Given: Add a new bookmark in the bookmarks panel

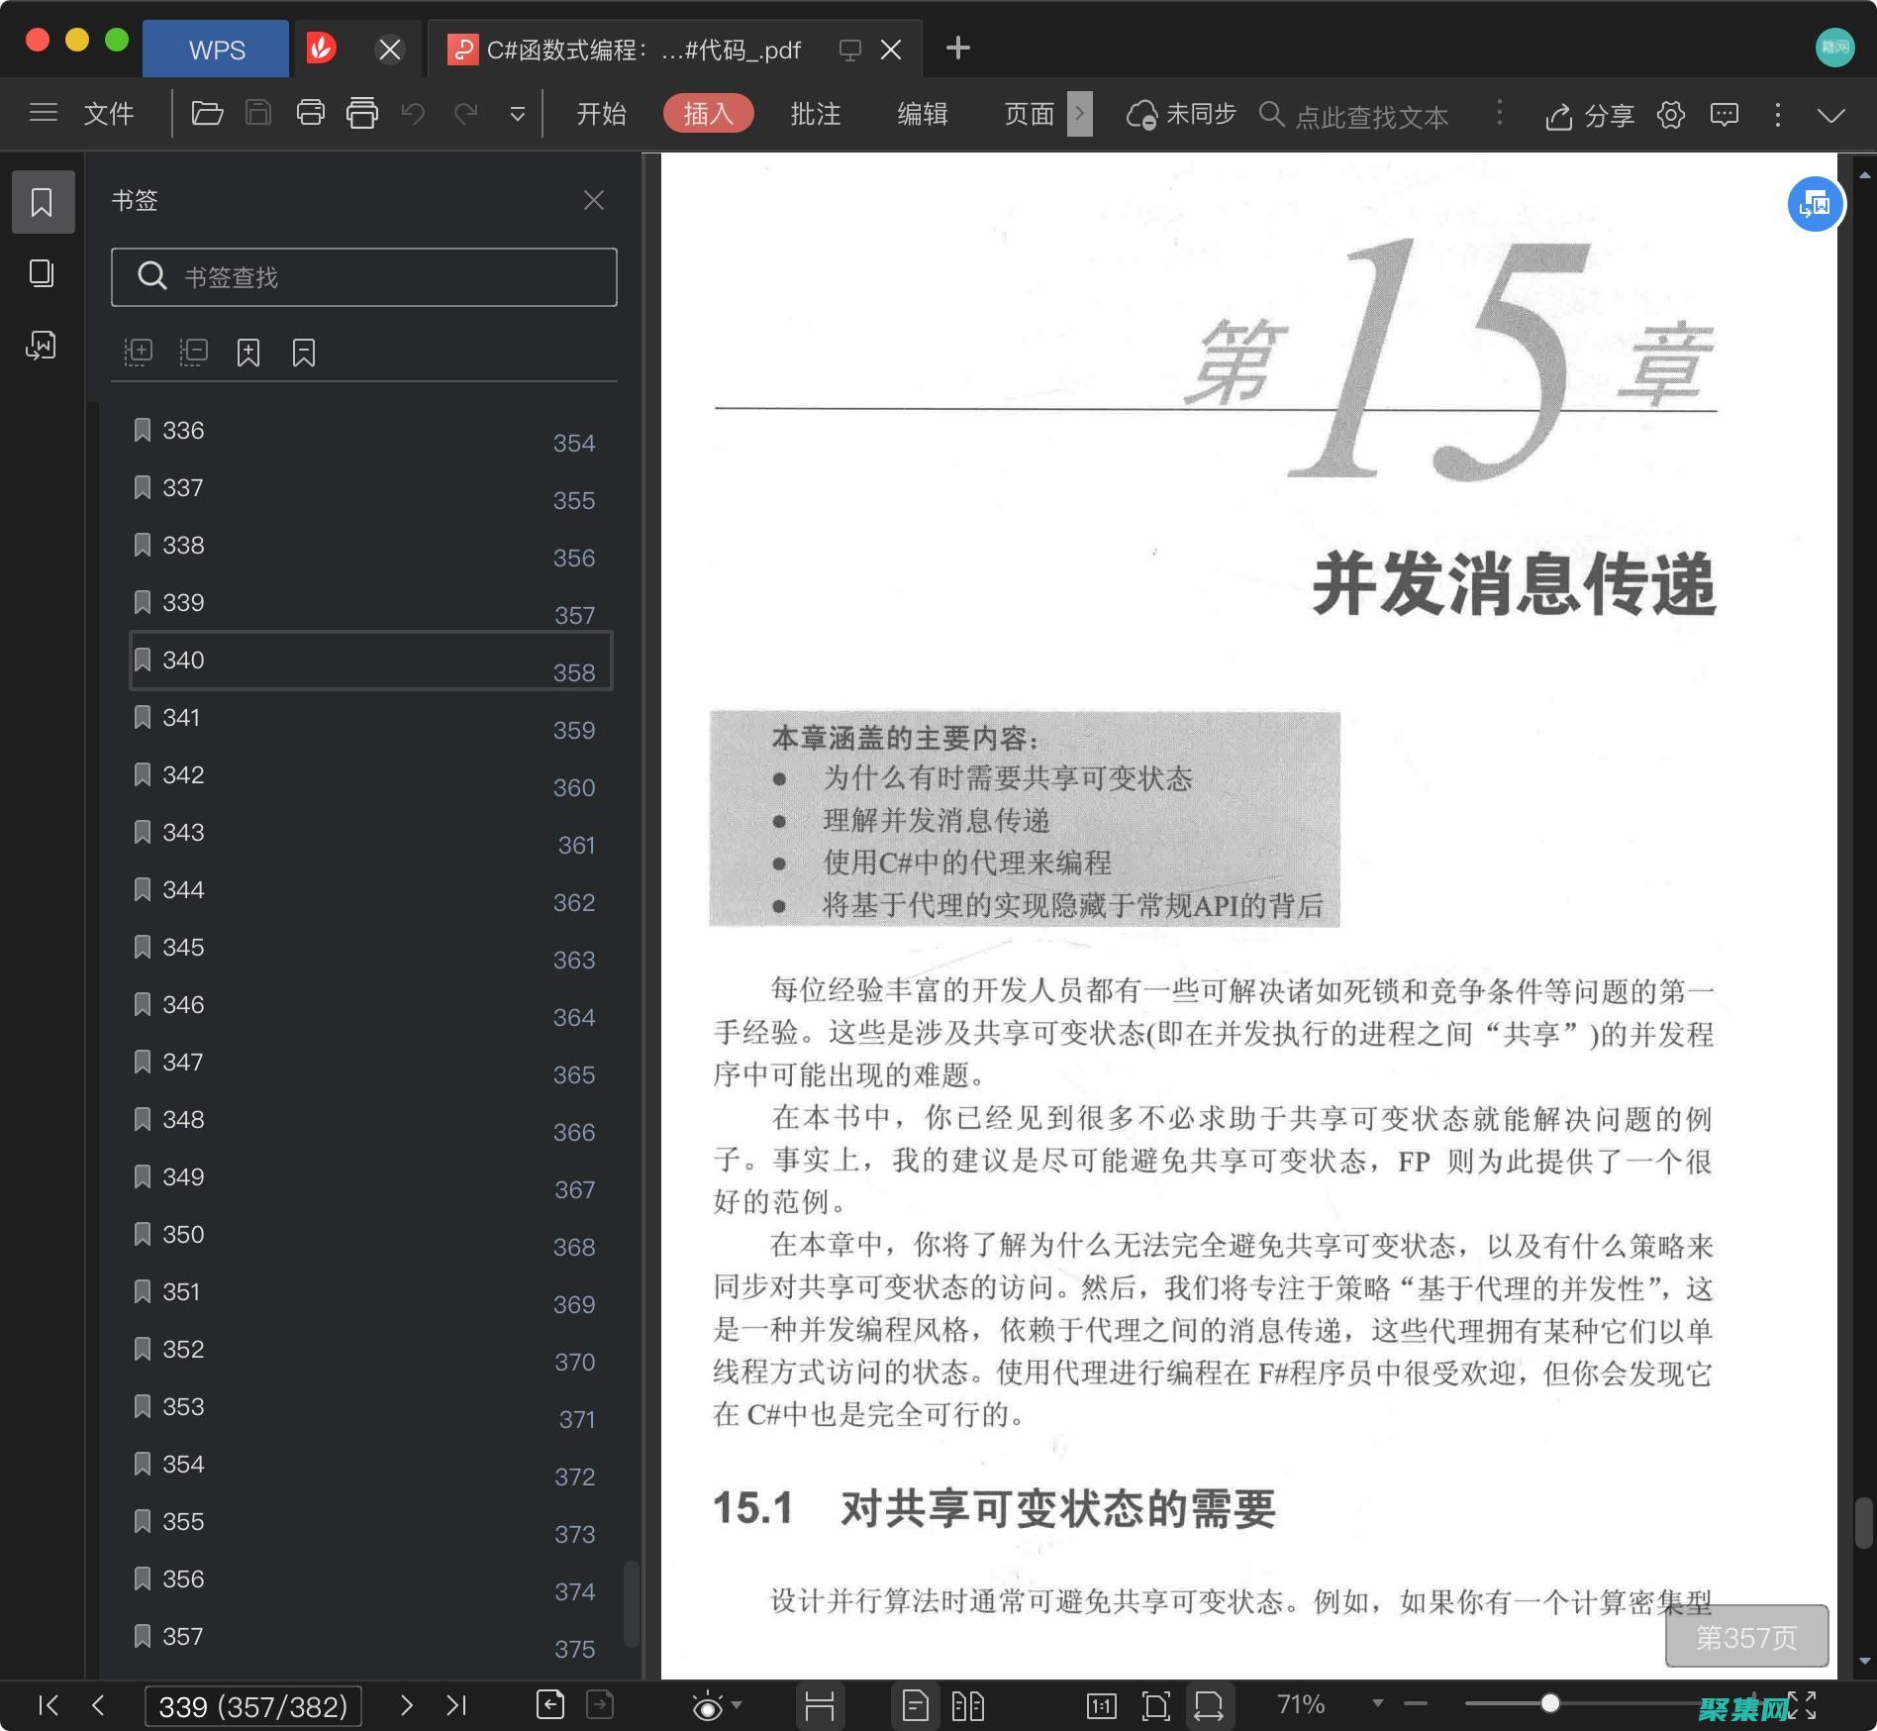Looking at the screenshot, I should 248,352.
